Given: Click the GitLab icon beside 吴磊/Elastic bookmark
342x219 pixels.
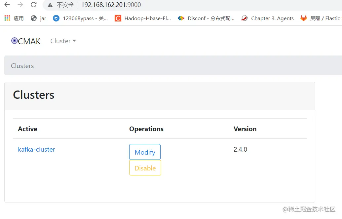Looking at the screenshot, I should click(303, 18).
